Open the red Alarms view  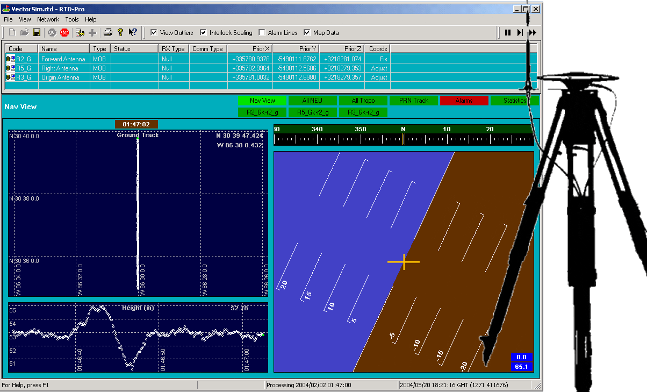click(464, 101)
